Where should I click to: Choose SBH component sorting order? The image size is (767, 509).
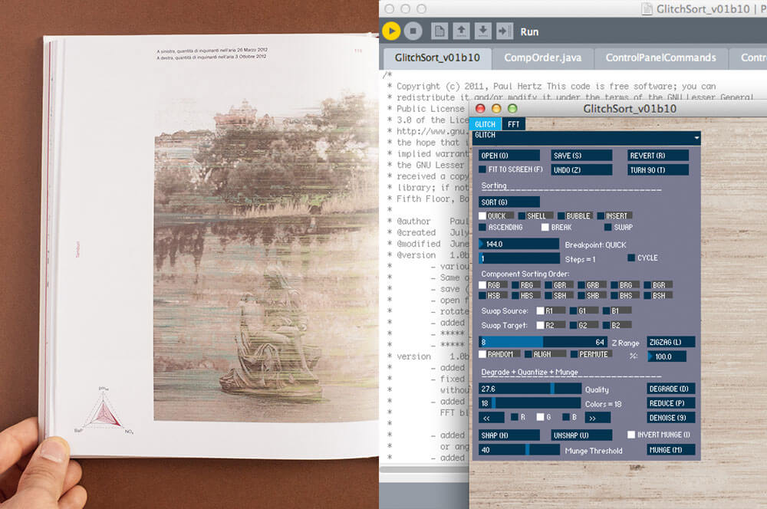548,296
